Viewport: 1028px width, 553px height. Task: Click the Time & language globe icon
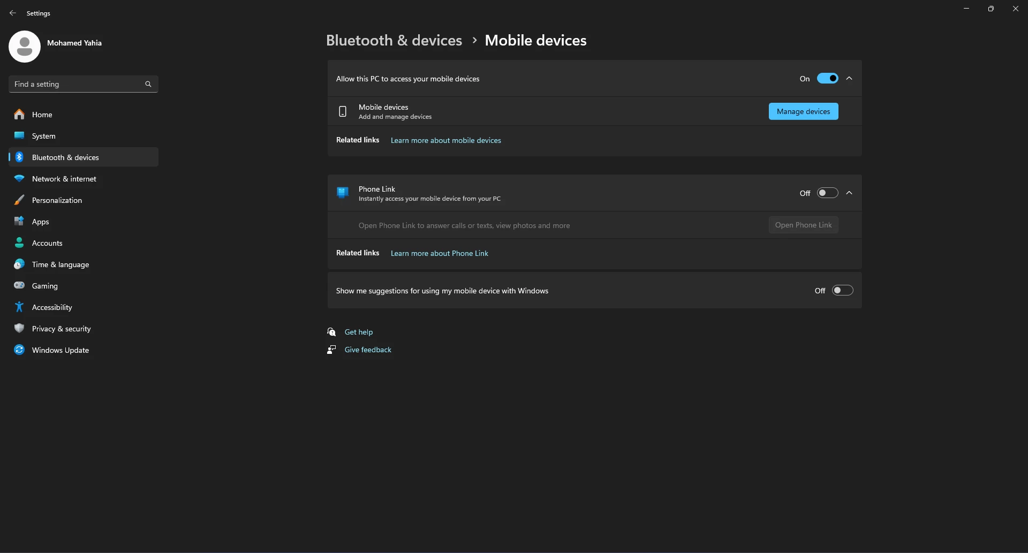pos(19,264)
